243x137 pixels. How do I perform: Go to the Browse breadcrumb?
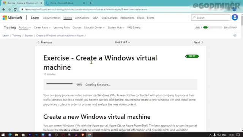(29, 35)
